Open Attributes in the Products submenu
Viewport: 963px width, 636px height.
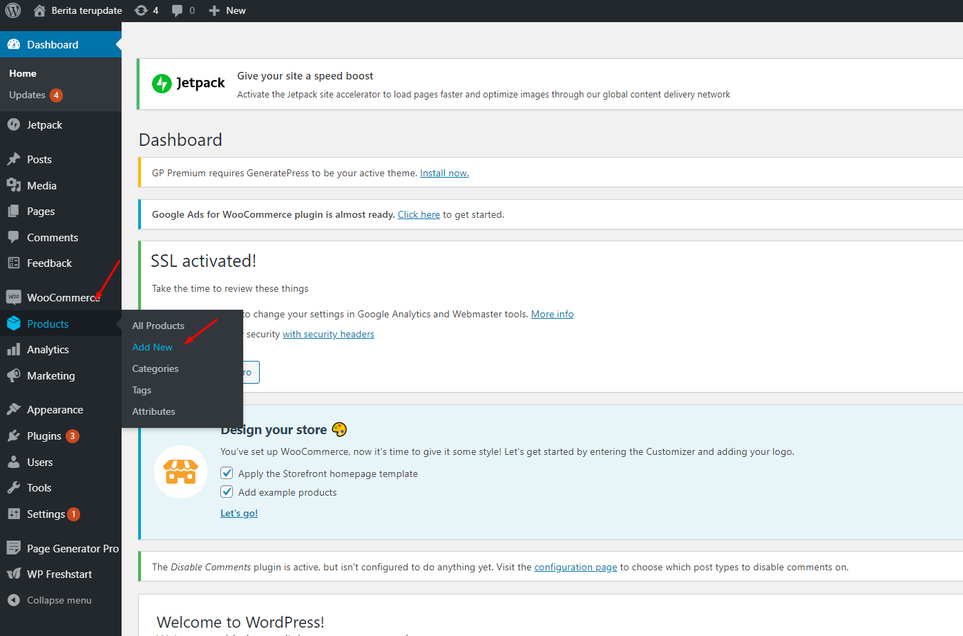pyautogui.click(x=153, y=411)
